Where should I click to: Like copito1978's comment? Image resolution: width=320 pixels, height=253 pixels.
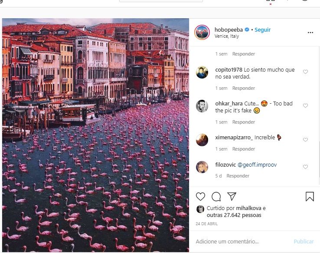[x=305, y=72]
